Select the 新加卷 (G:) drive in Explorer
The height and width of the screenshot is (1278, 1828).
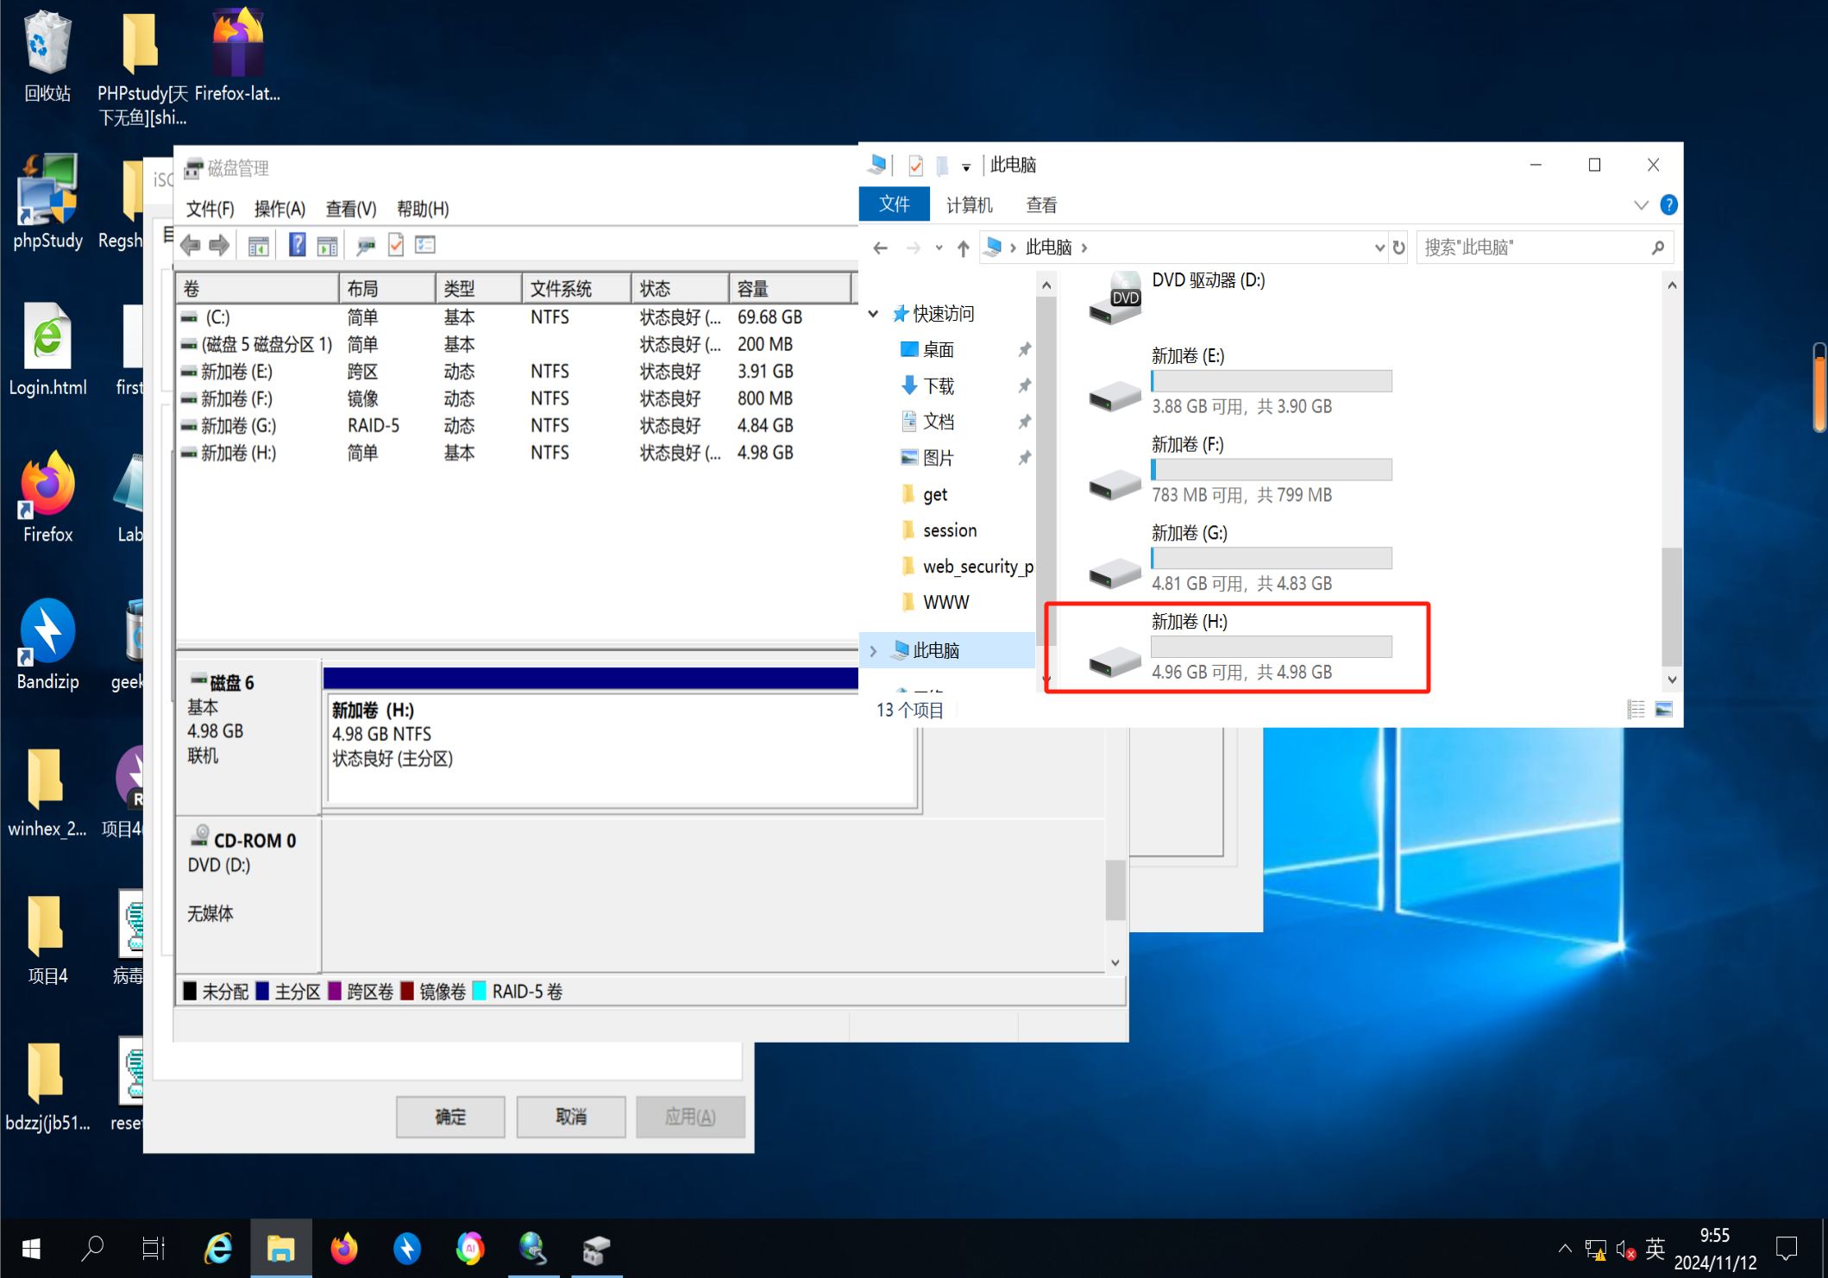click(x=1241, y=558)
